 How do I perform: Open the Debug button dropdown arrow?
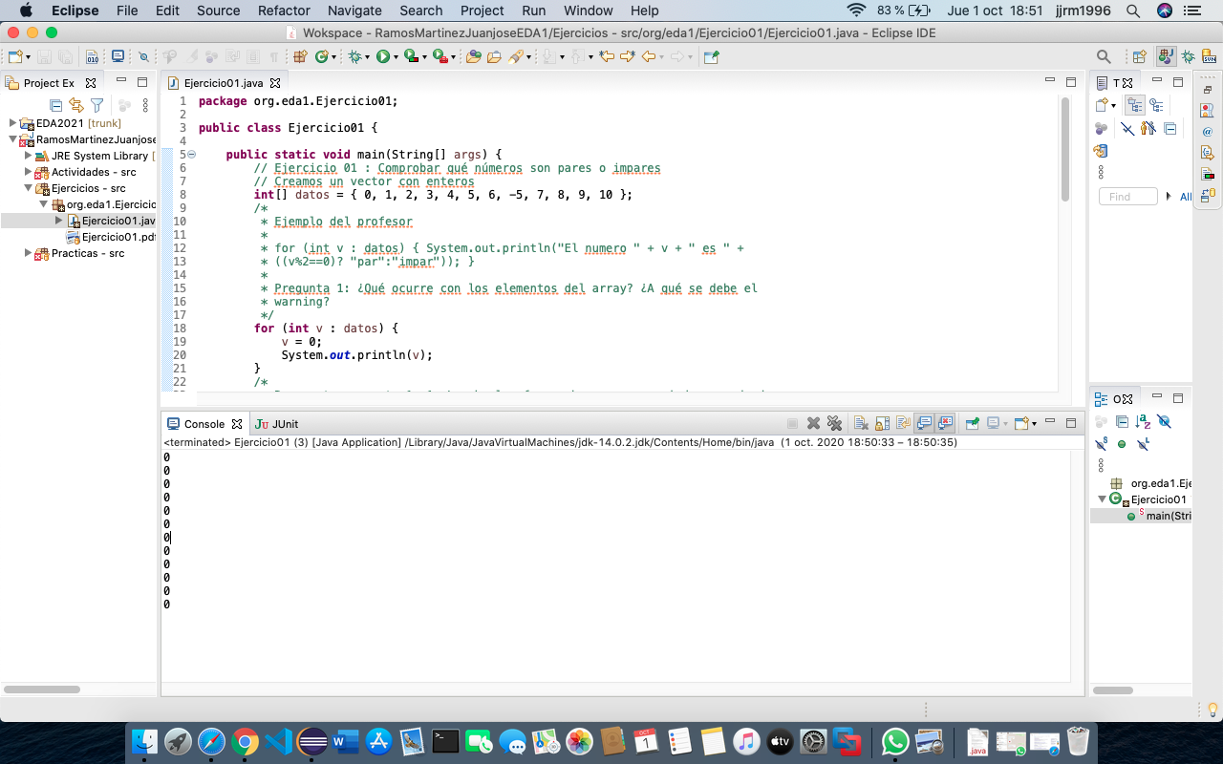click(368, 57)
